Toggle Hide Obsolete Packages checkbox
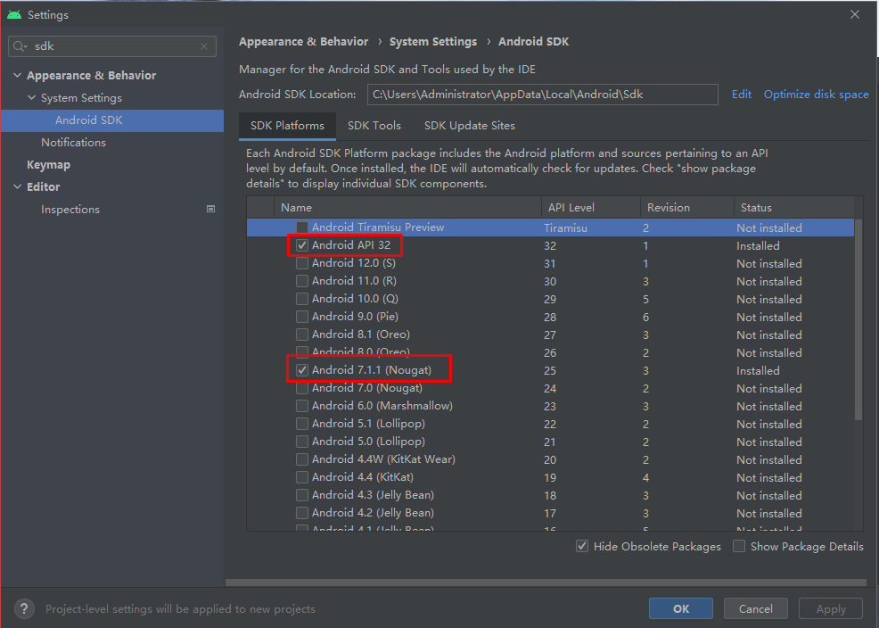The image size is (879, 628). tap(582, 546)
